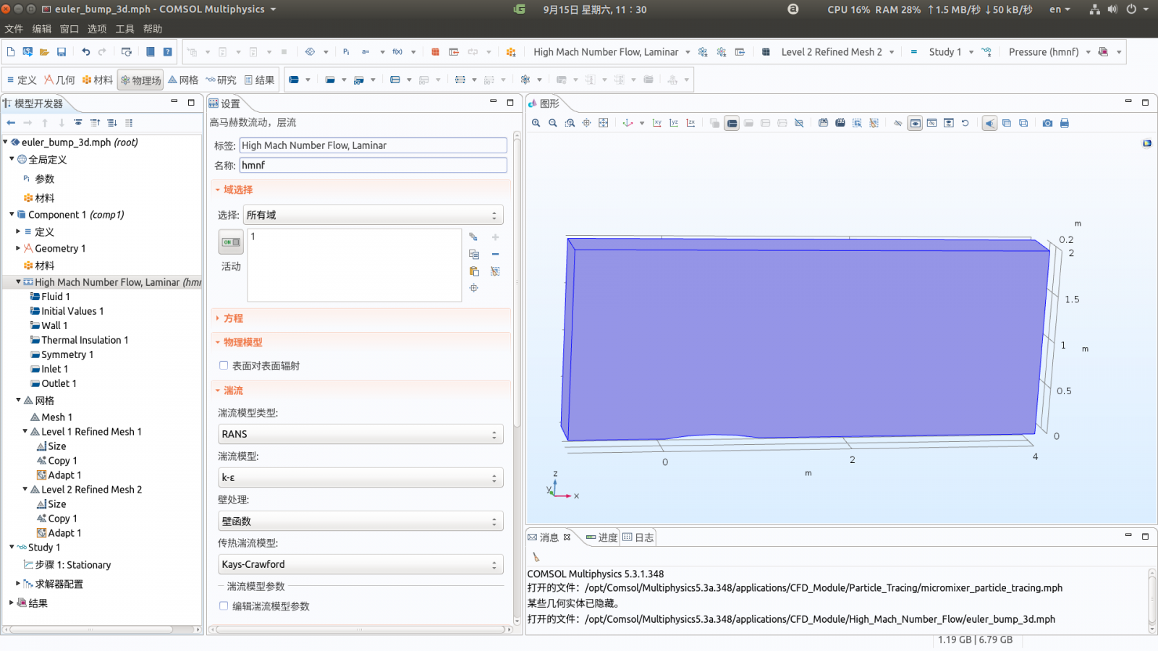Click the active domain selection toggle button

point(230,242)
